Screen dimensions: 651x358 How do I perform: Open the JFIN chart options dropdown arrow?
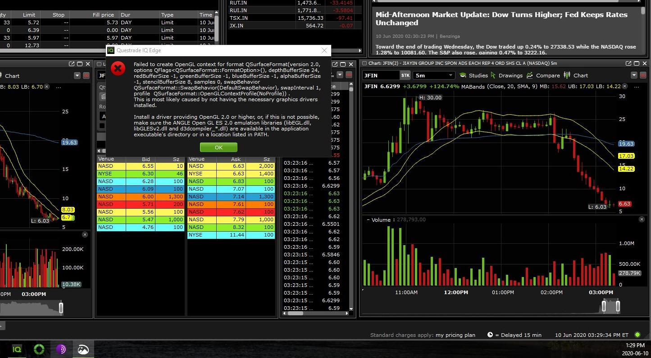(634, 76)
